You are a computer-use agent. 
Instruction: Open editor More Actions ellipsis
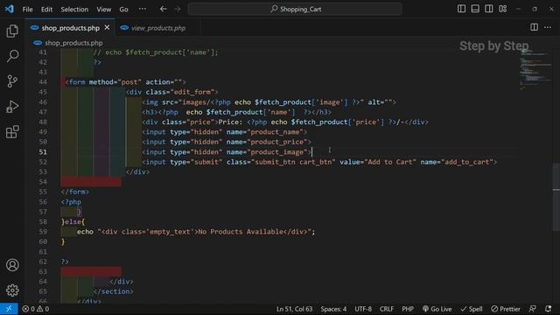pyautogui.click(x=548, y=27)
